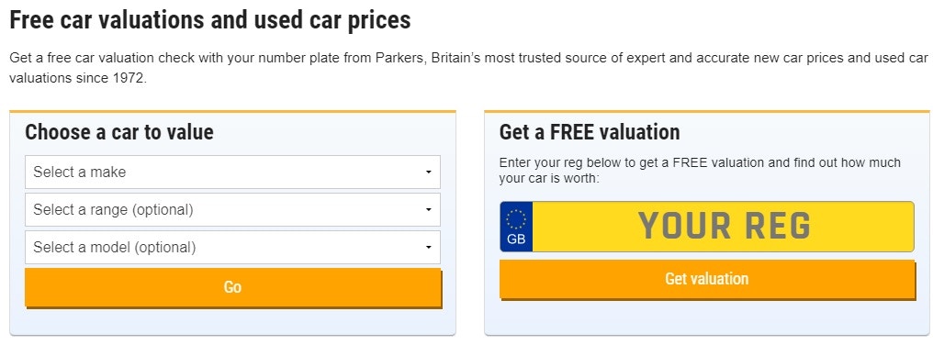Click the Enter your reg below instruction text

(700, 170)
